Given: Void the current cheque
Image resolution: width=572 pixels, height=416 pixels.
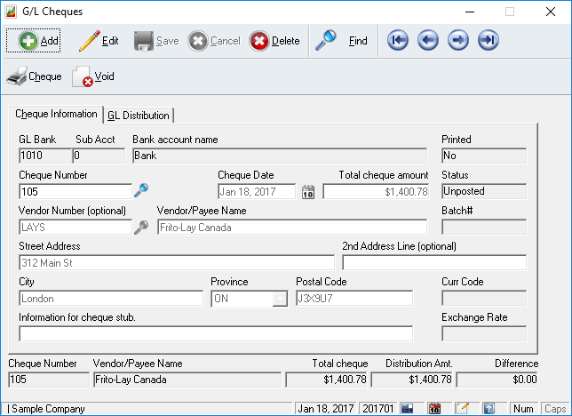Looking at the screenshot, I should click(93, 77).
